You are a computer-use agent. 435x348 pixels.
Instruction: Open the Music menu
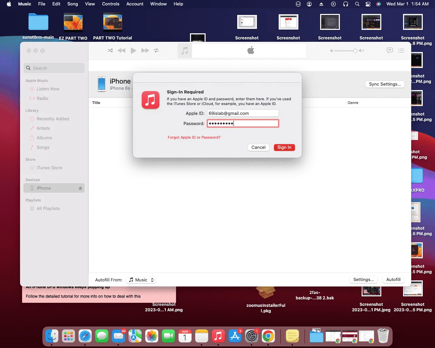coord(24,4)
